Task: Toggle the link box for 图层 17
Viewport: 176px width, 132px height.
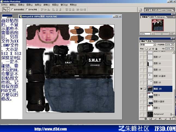Action: [x=145, y=57]
